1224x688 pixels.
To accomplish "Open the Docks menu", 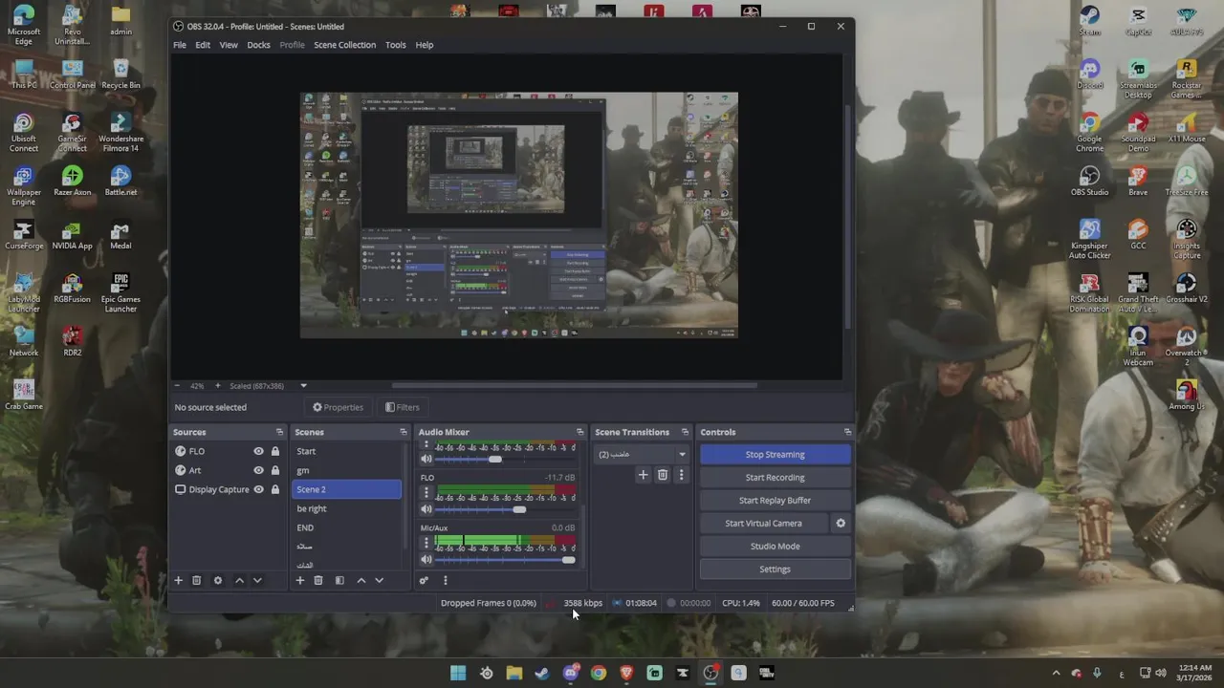I will 258,45.
